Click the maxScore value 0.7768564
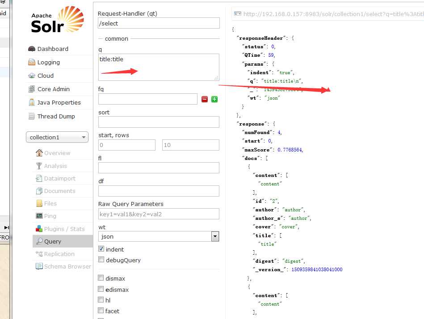The height and width of the screenshot is (319, 424). point(290,150)
